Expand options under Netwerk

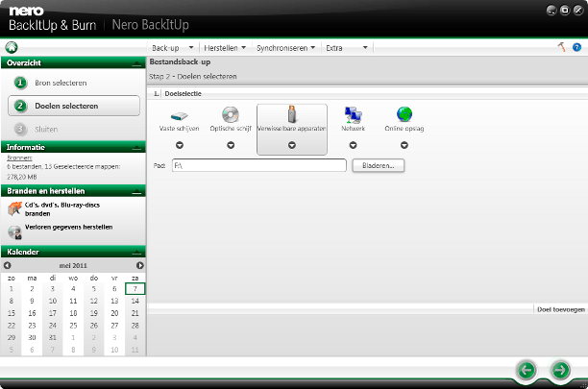tap(353, 145)
